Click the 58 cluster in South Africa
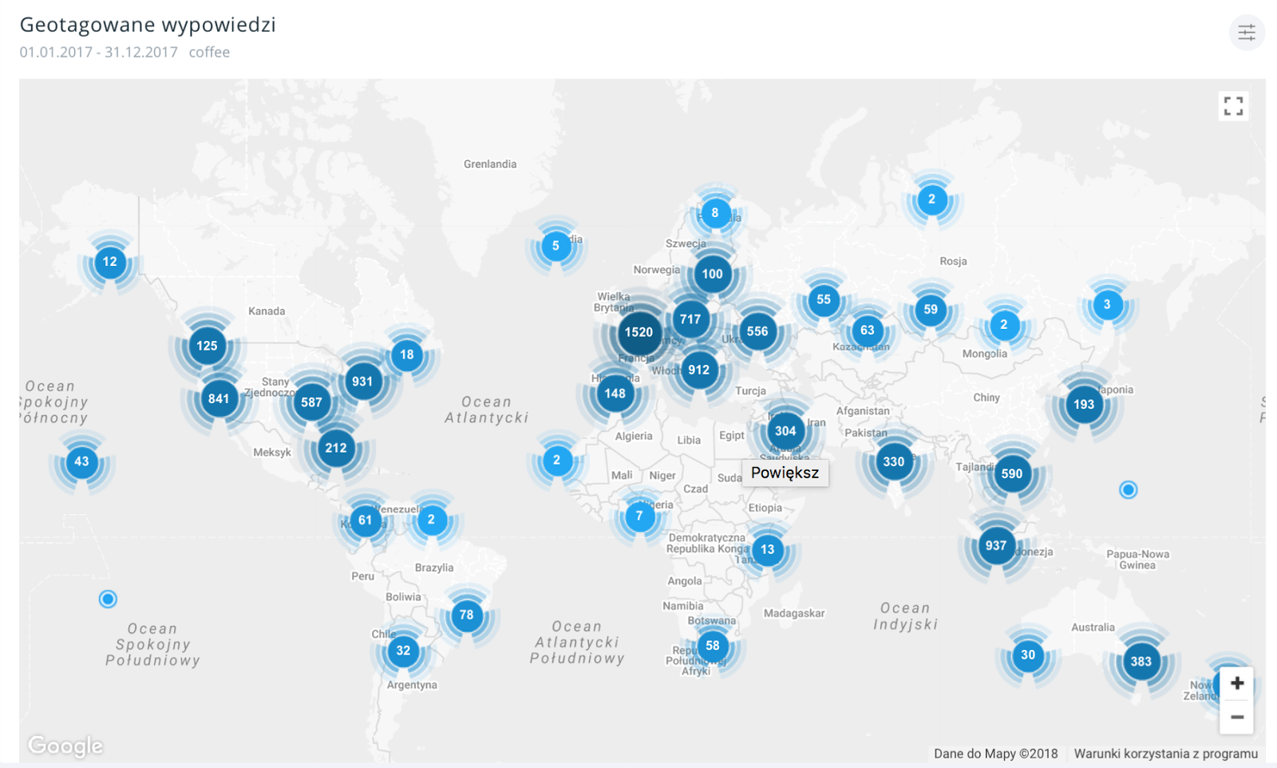 (x=713, y=646)
